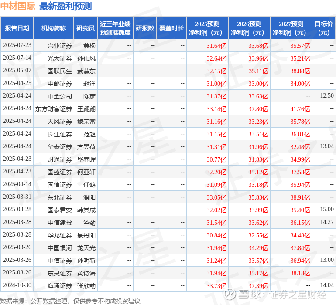
Task: Select the 研究员 column header
Action: pyautogui.click(x=86, y=28)
